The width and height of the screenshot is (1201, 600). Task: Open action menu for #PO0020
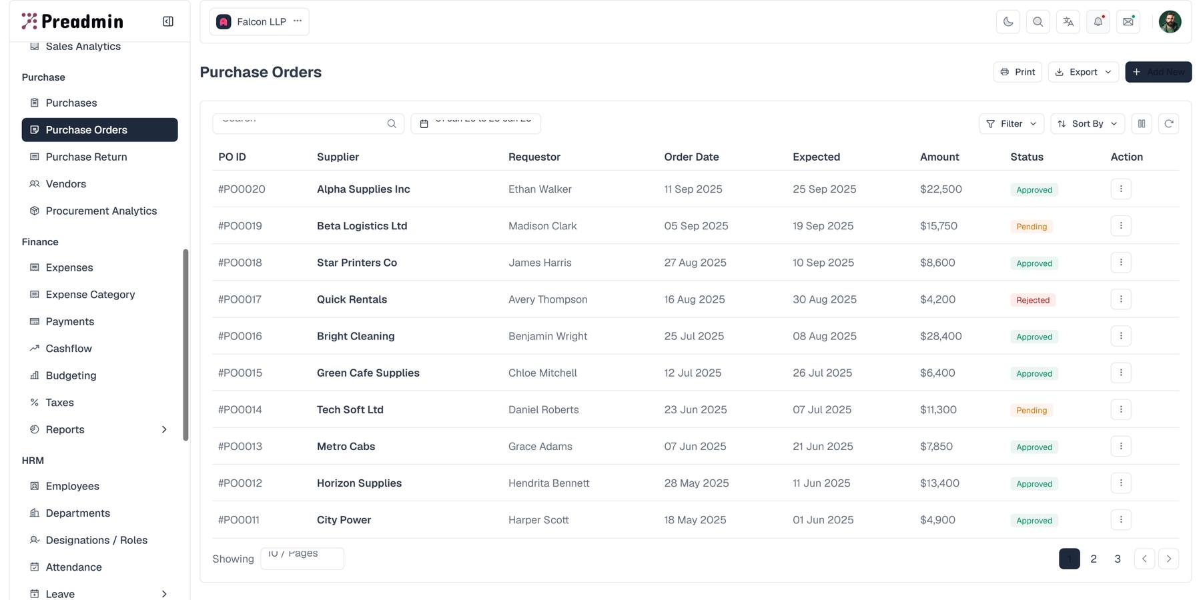1121,189
